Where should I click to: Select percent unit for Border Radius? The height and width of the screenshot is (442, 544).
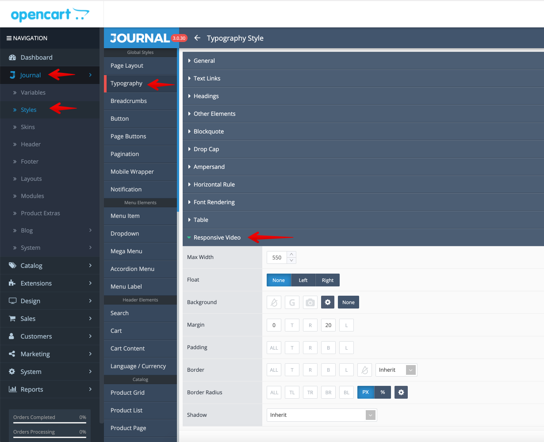point(383,392)
